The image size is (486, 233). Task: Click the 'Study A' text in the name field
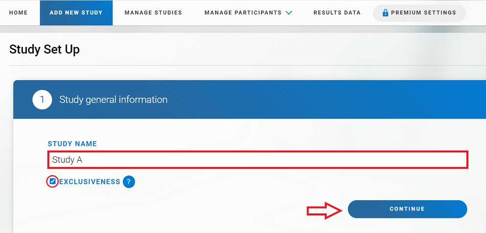pyautogui.click(x=64, y=160)
